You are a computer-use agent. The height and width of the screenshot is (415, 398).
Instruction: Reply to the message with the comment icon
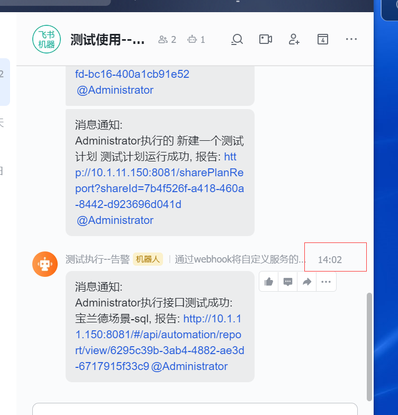click(288, 282)
